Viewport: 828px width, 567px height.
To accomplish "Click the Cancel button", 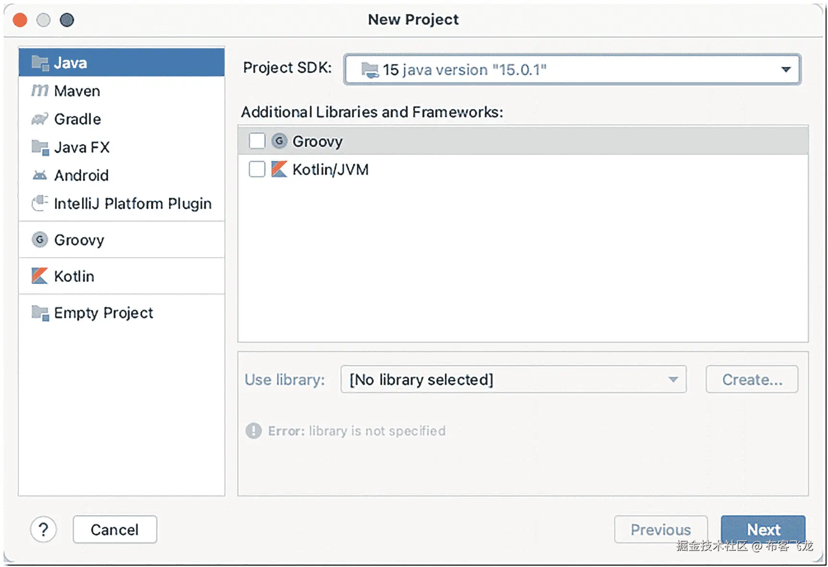I will click(115, 530).
